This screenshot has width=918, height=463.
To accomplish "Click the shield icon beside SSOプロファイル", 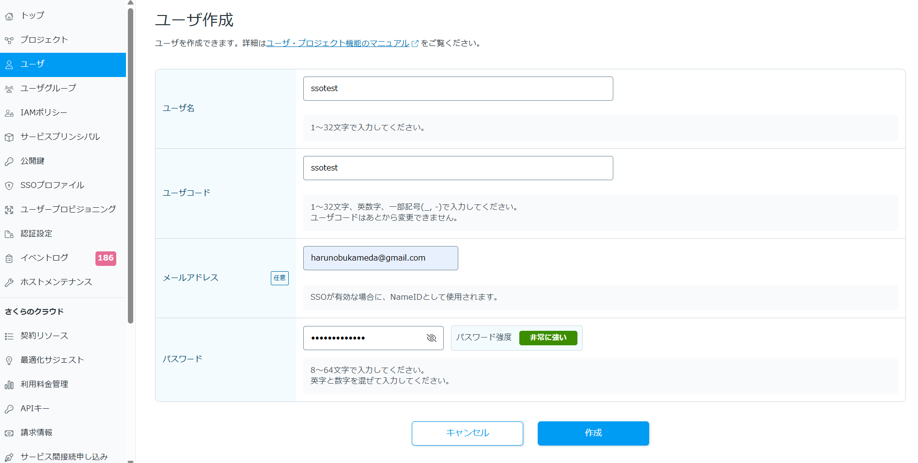I will click(x=9, y=186).
